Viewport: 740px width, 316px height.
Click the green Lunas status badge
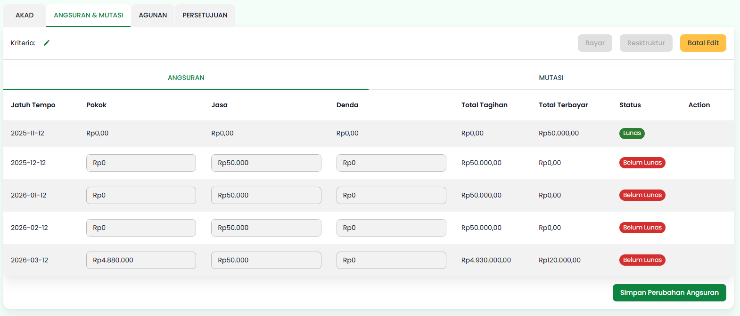[632, 133]
